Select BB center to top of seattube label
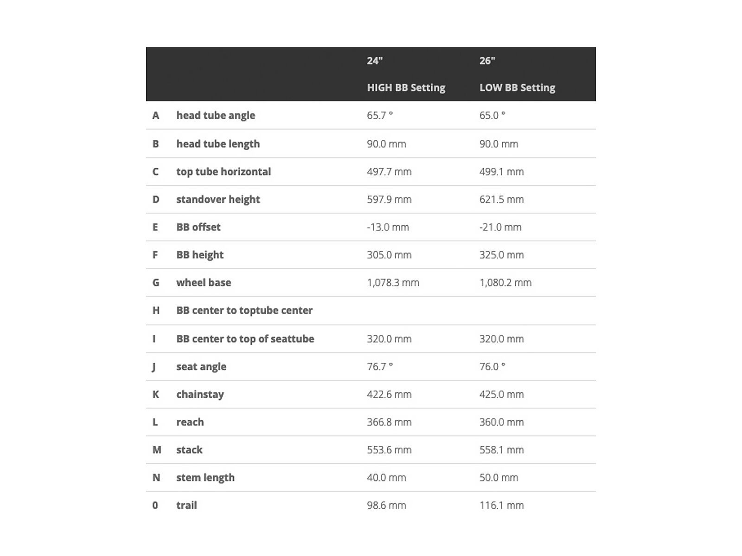This screenshot has height=556, width=742. (x=245, y=339)
